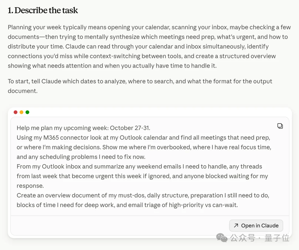Viewport: 299px width, 250px height.
Task: Copy the prompt using the copy icon
Action: click(280, 126)
